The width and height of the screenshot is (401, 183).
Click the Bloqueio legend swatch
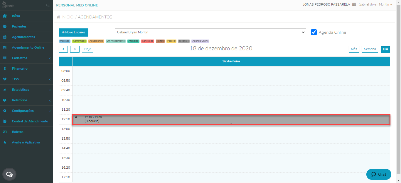pyautogui.click(x=184, y=41)
